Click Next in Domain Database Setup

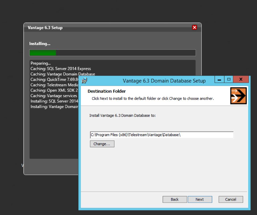click(x=200, y=199)
